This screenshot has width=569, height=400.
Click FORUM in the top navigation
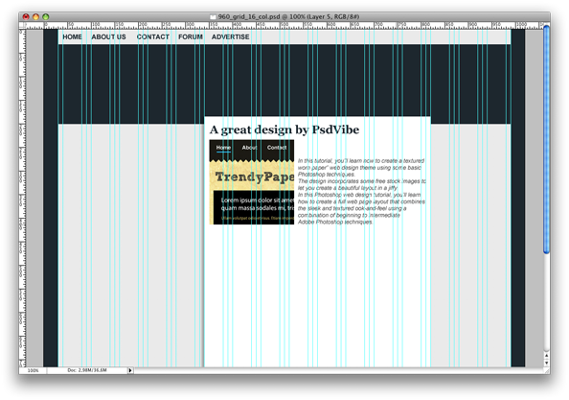tap(191, 36)
